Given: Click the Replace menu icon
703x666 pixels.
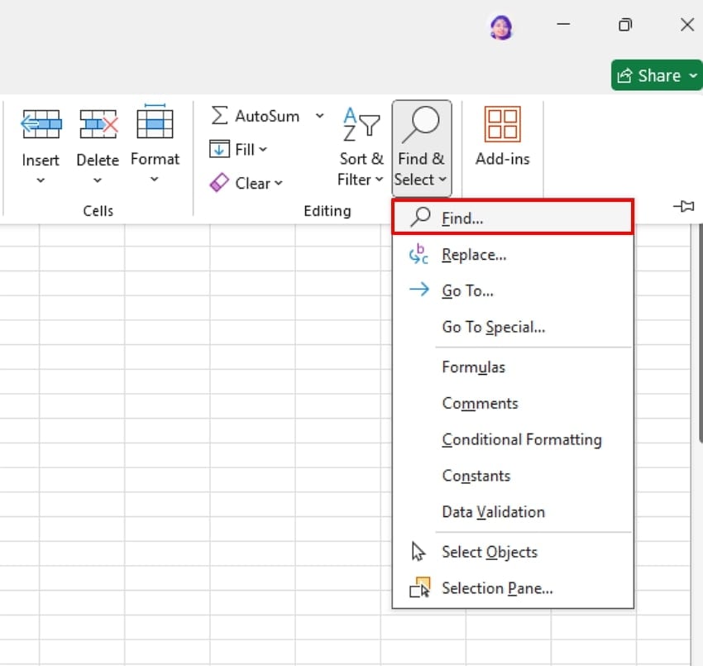Looking at the screenshot, I should (x=418, y=254).
